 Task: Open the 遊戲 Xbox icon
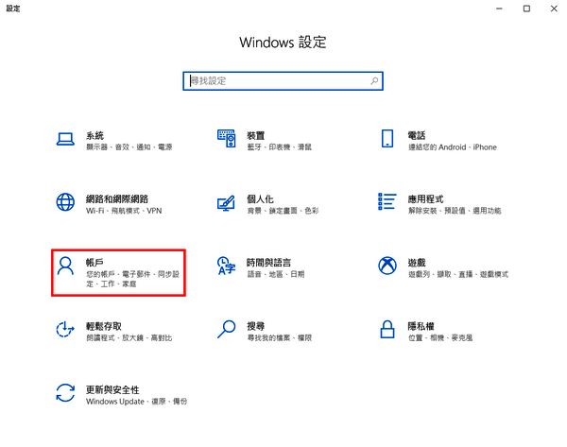click(x=387, y=266)
